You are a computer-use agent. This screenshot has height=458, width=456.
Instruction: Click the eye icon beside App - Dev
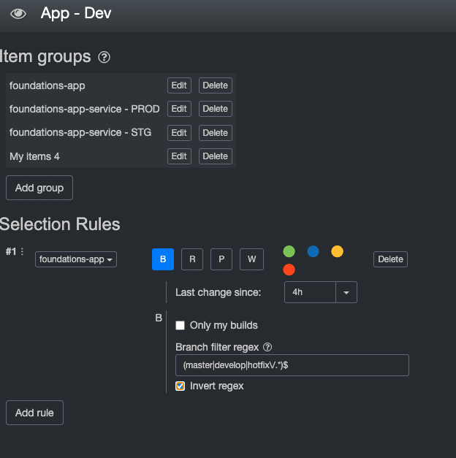(x=18, y=14)
